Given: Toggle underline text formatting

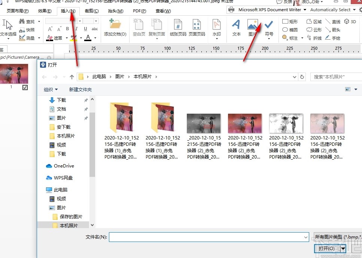Looking at the screenshot, I should 85,29.
